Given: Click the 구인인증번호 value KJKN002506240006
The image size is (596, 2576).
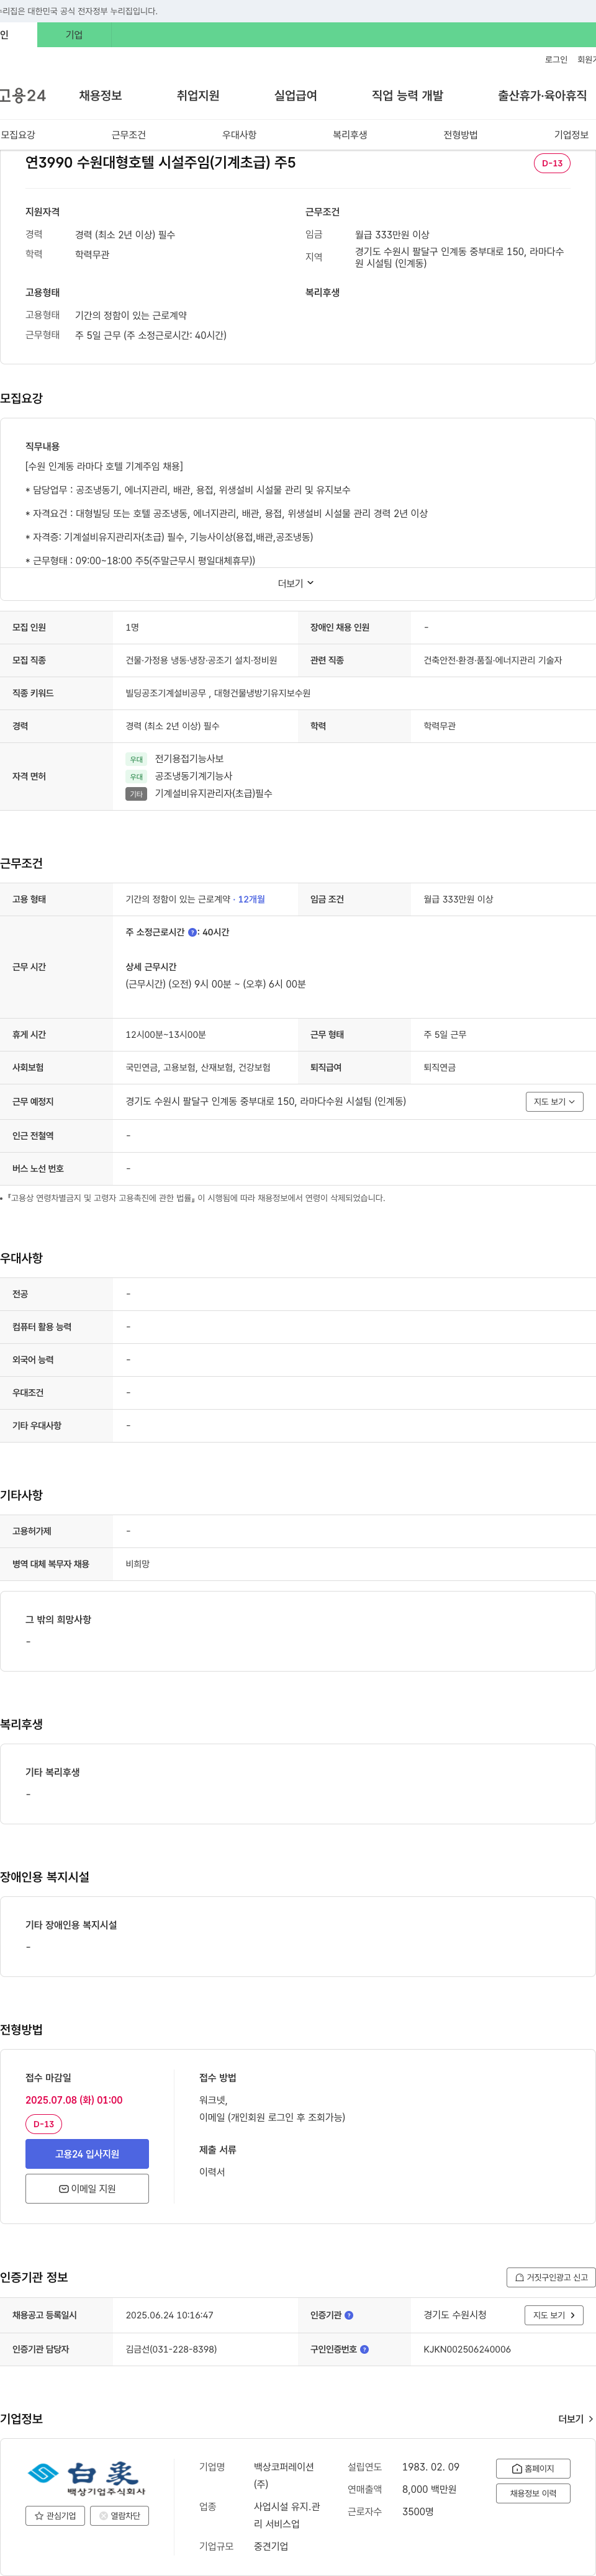Looking at the screenshot, I should [467, 2349].
